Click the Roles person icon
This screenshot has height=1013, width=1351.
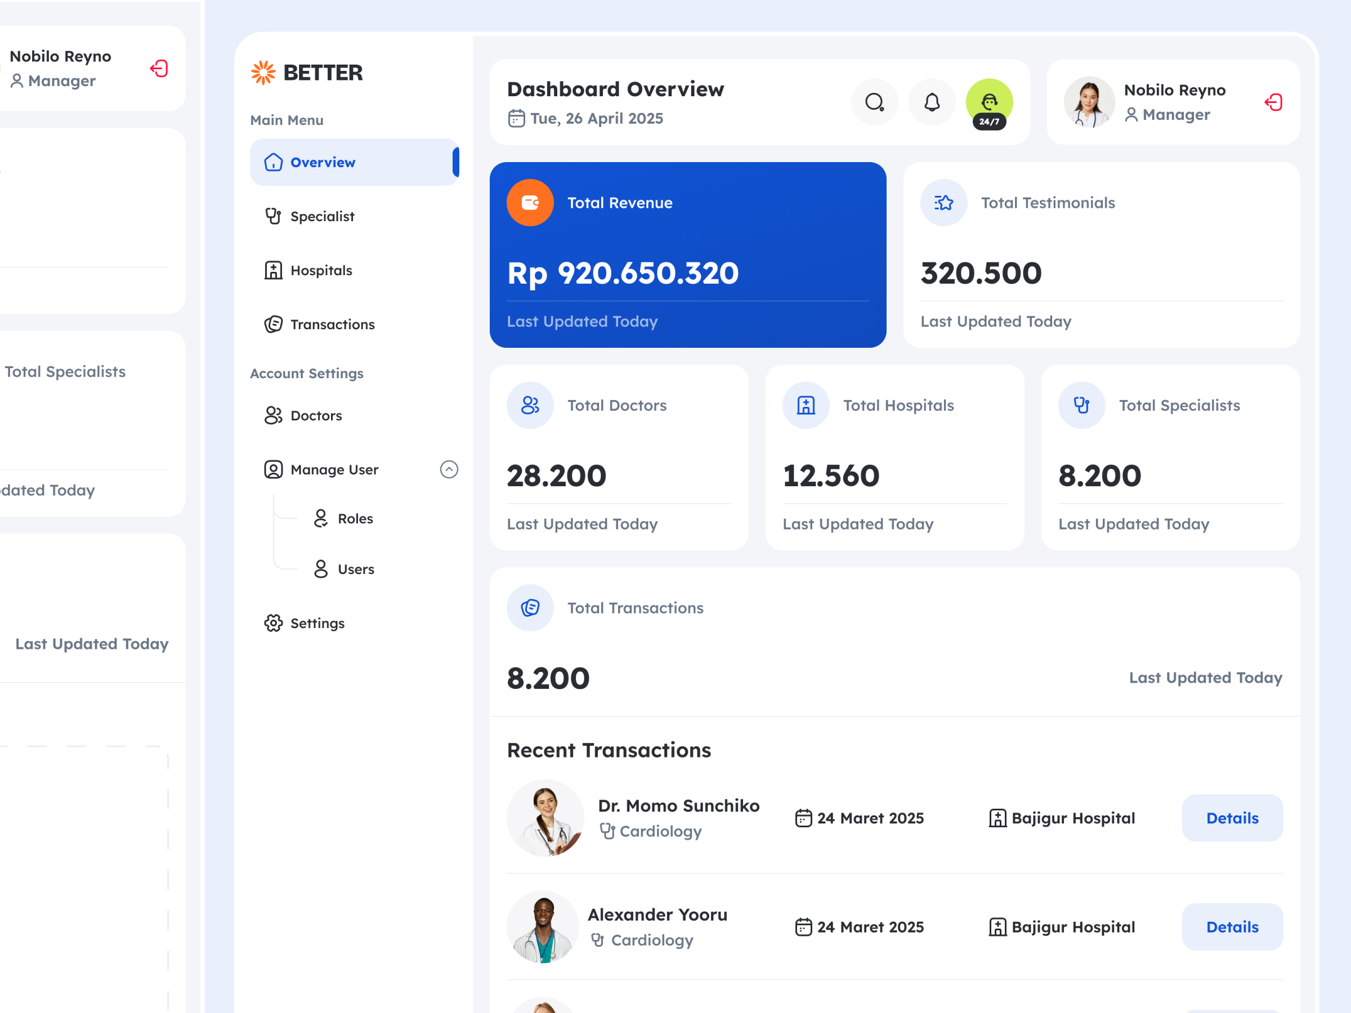(321, 518)
